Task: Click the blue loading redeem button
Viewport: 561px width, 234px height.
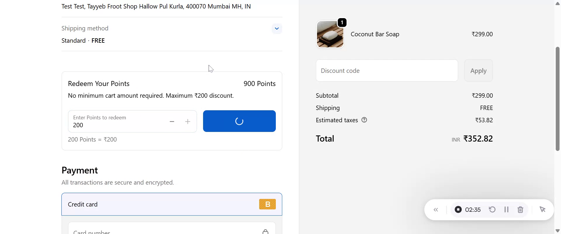Action: [x=239, y=121]
